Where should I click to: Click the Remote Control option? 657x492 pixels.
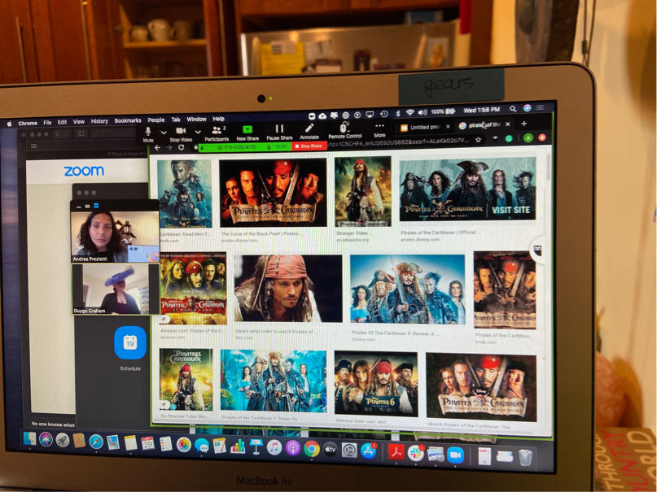(x=345, y=131)
